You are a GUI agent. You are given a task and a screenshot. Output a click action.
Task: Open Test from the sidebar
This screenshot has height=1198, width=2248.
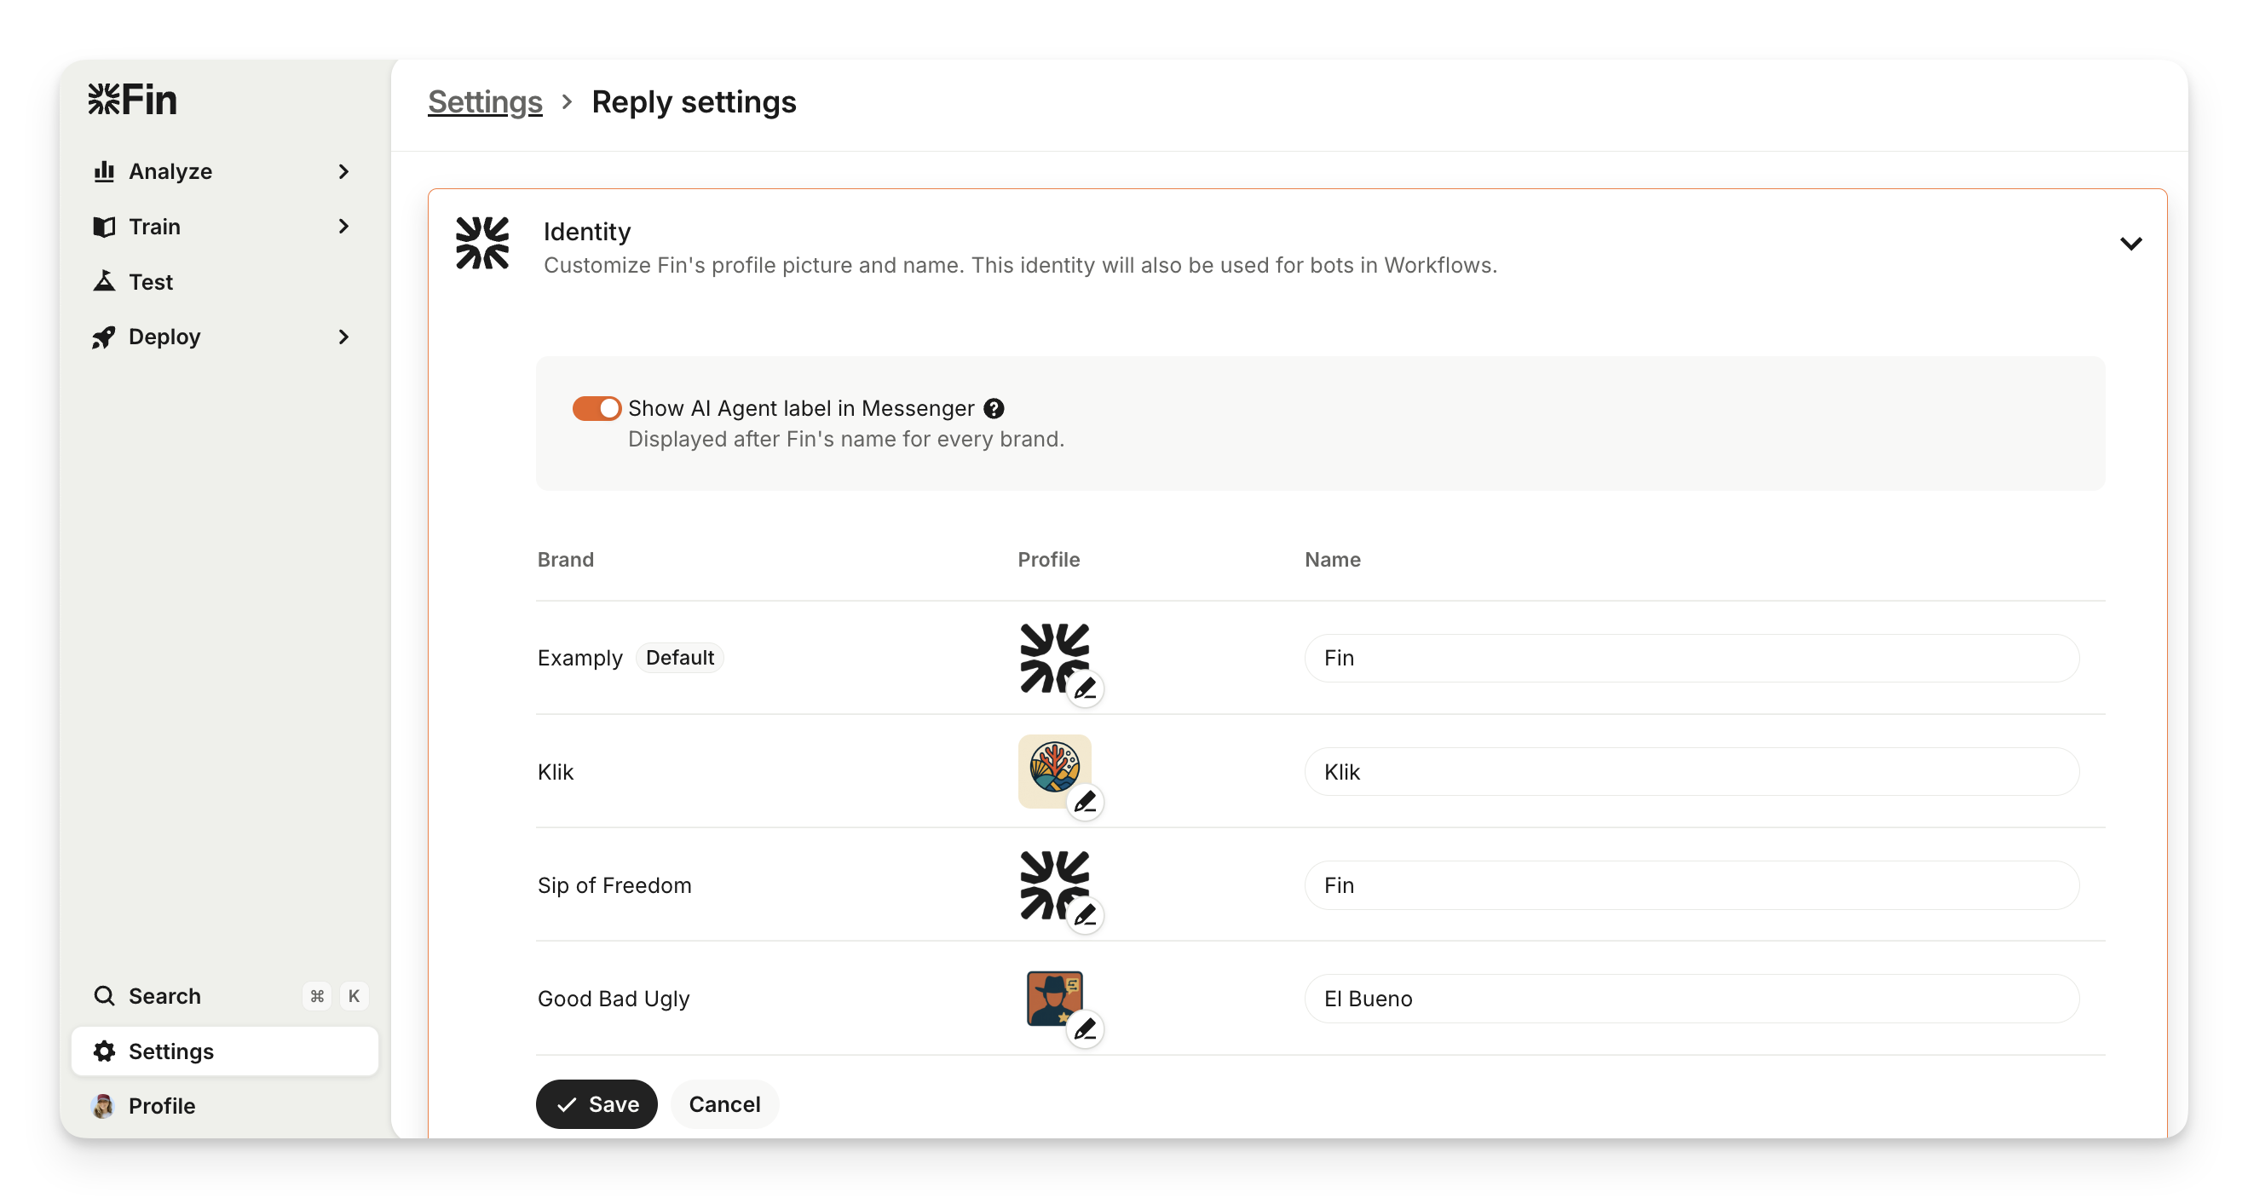click(x=150, y=282)
